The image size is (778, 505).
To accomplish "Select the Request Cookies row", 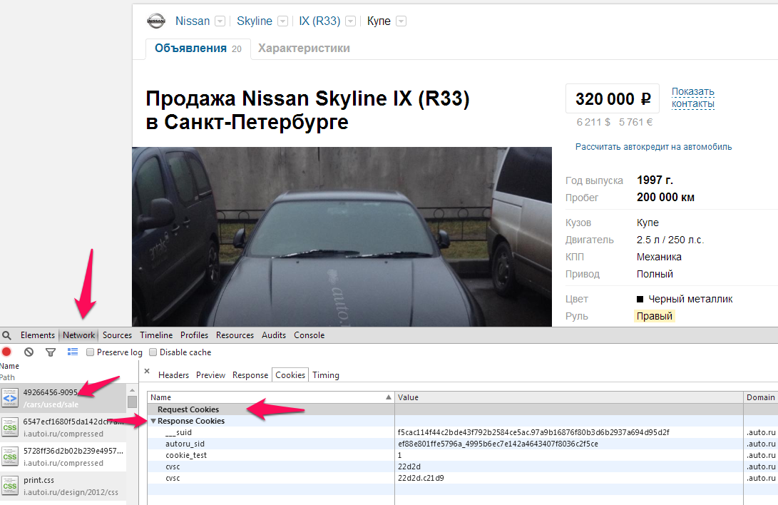I will [x=462, y=409].
